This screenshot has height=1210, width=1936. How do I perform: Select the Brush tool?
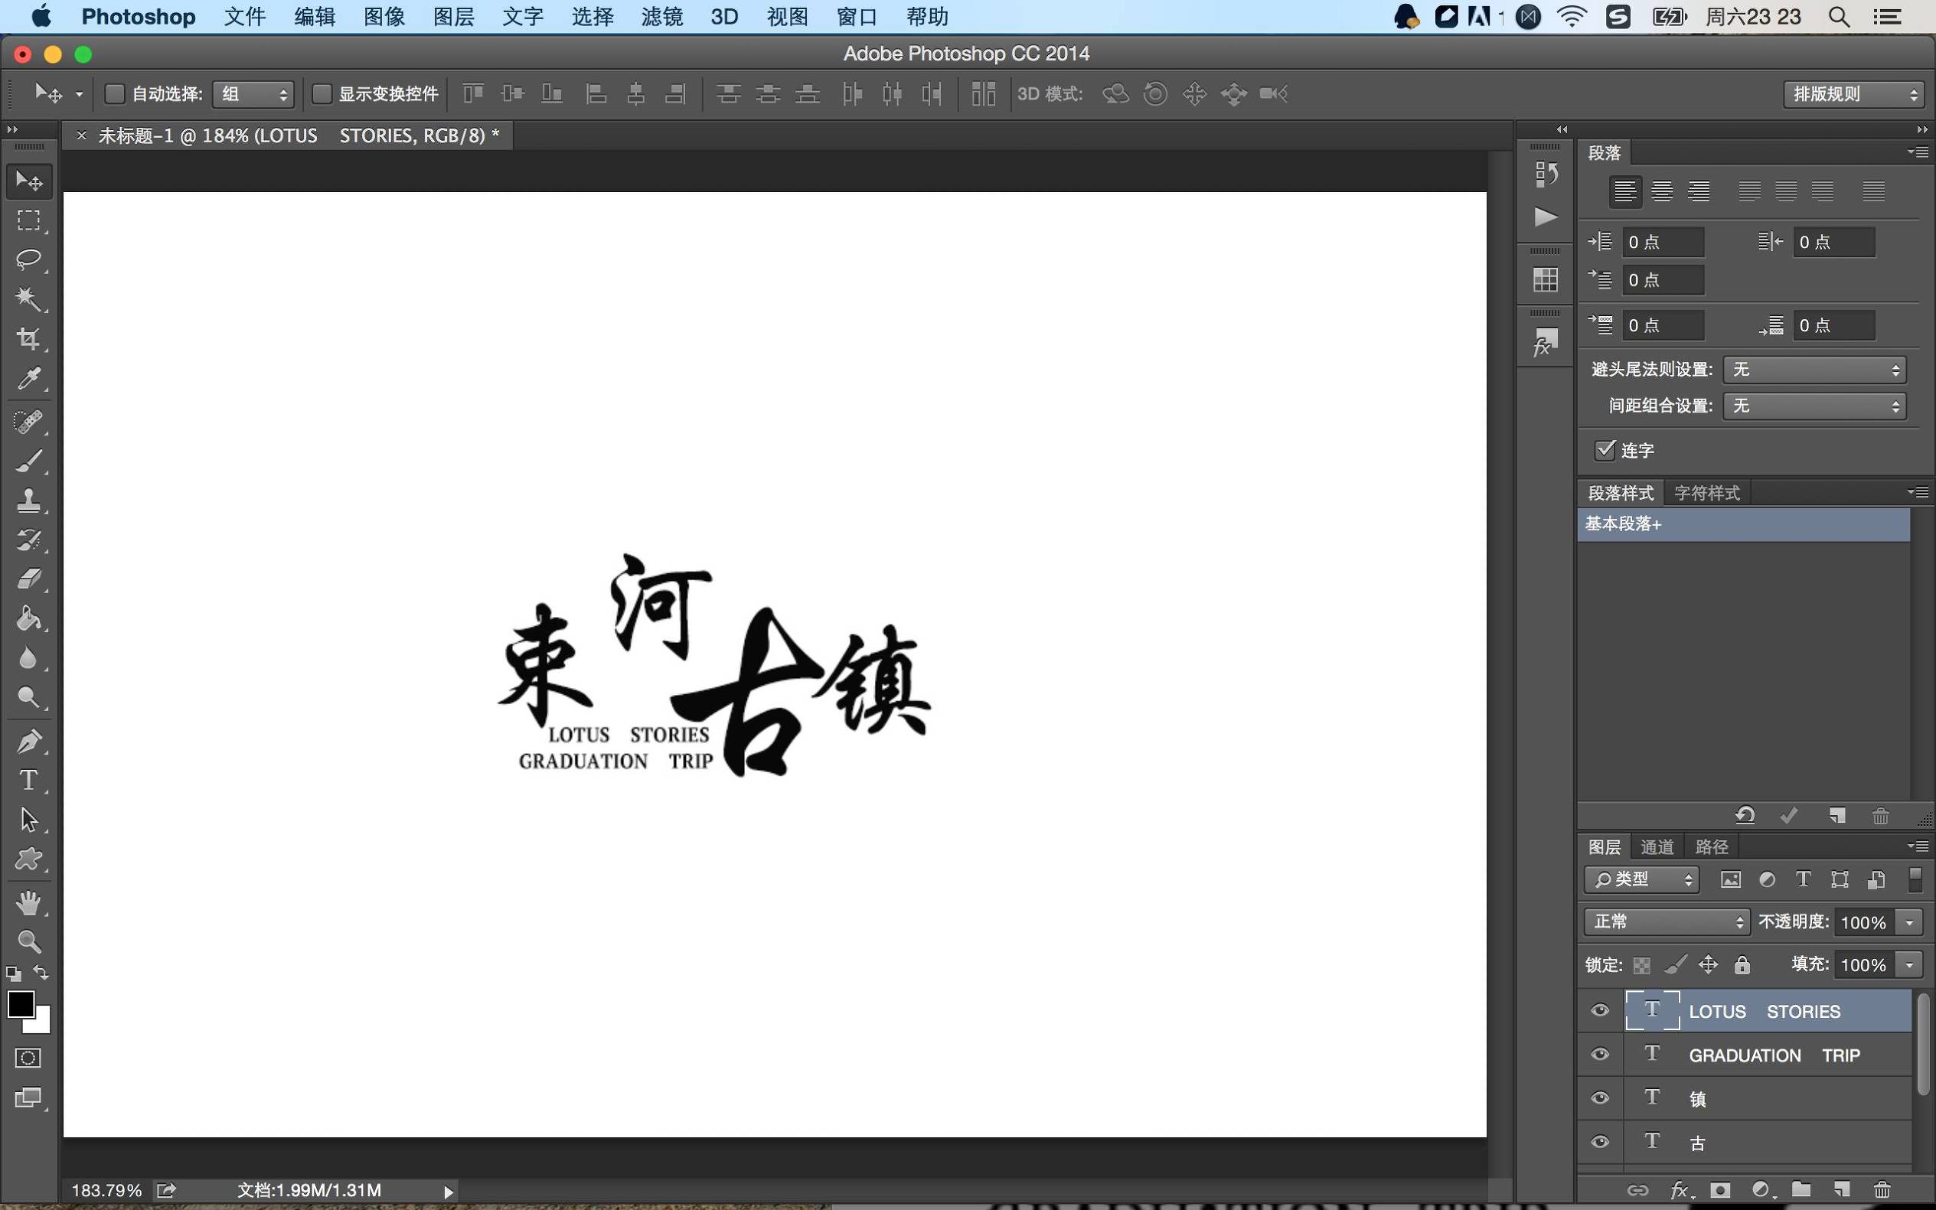[29, 460]
